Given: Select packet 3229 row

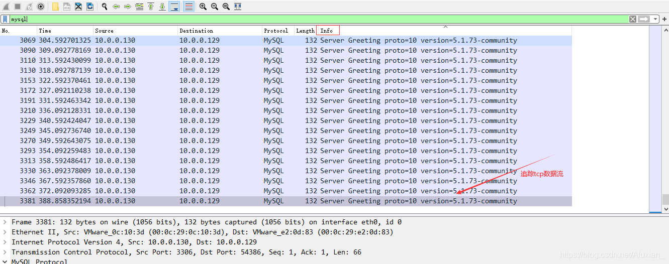Looking at the screenshot, I should (x=286, y=121).
